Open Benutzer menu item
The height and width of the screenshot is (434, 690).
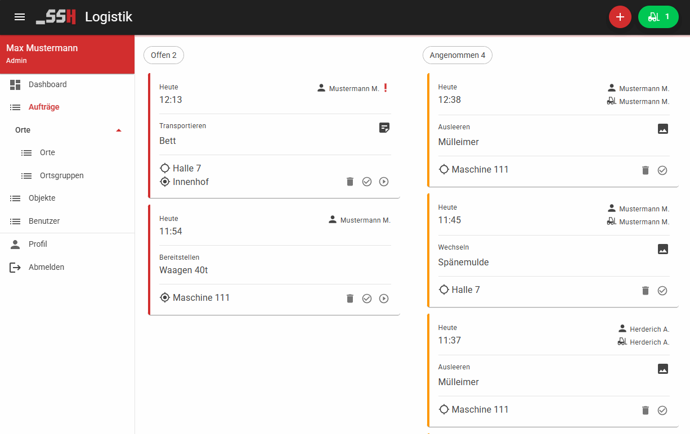[44, 221]
